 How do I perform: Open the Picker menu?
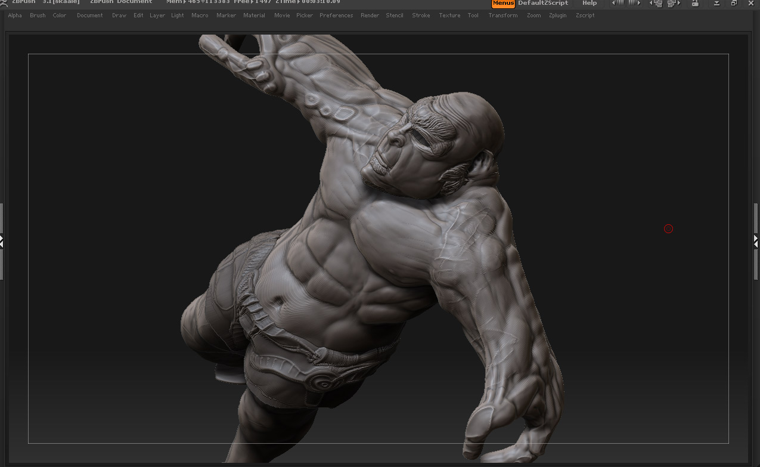point(305,16)
